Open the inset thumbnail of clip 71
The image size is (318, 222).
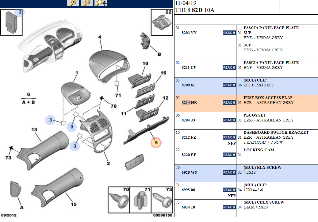click(140, 200)
